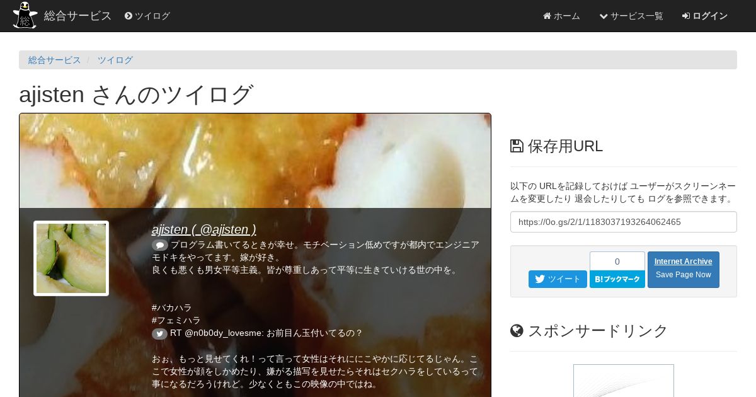Screen dimensions: 756x397
Task: Open ツイログ breadcrumb link
Action: pos(115,60)
